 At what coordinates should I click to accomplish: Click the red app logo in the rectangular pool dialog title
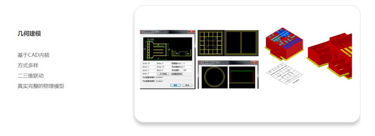tap(141, 31)
